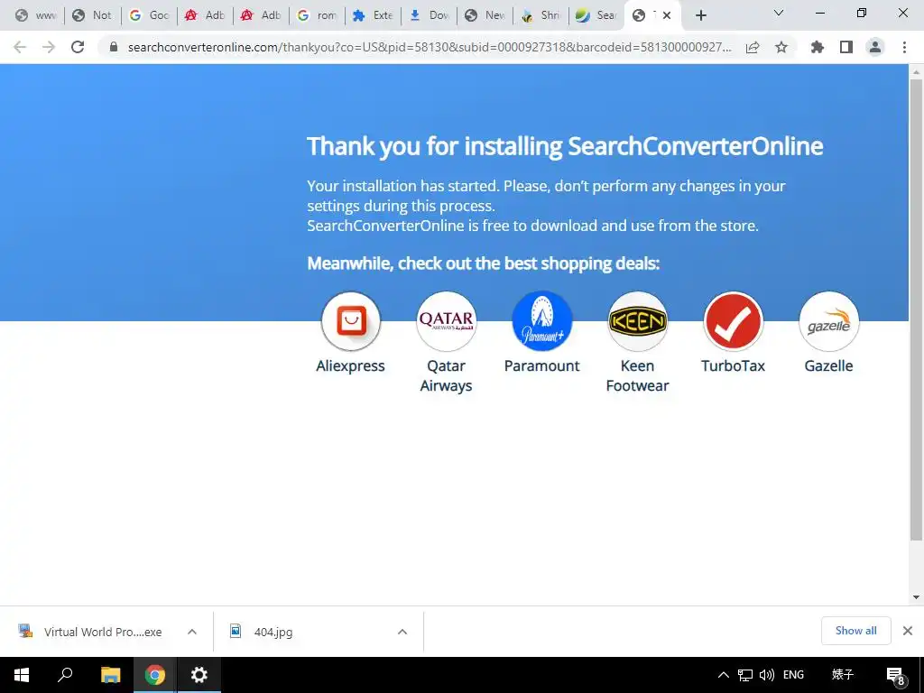Viewport: 924px width, 693px height.
Task: Reload the current page
Action: pyautogui.click(x=78, y=47)
